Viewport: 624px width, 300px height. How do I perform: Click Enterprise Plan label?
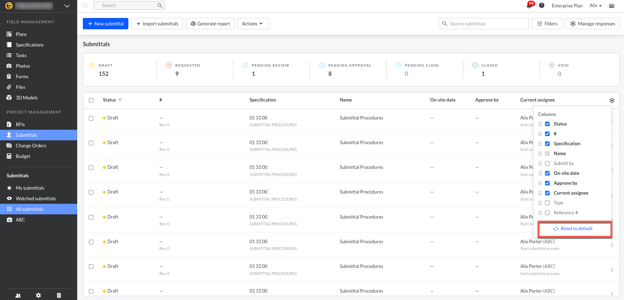[567, 6]
